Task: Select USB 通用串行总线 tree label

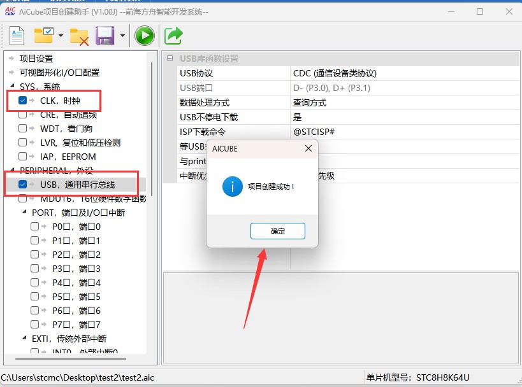Action: [77, 185]
